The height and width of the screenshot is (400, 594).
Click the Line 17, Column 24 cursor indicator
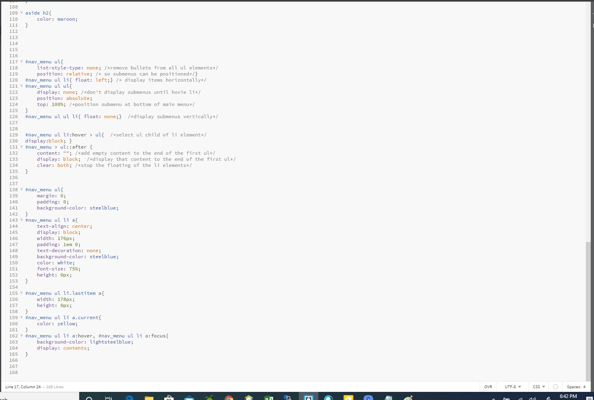point(23,387)
